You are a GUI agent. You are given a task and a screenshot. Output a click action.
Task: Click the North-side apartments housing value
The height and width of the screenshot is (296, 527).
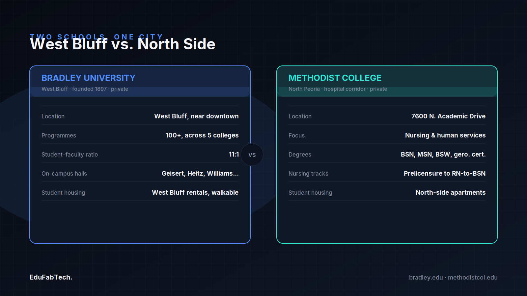click(x=451, y=192)
